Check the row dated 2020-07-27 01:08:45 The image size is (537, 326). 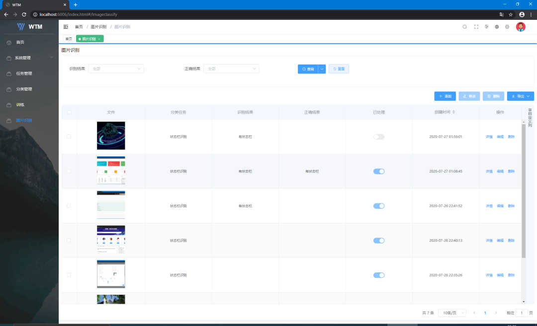(69, 171)
